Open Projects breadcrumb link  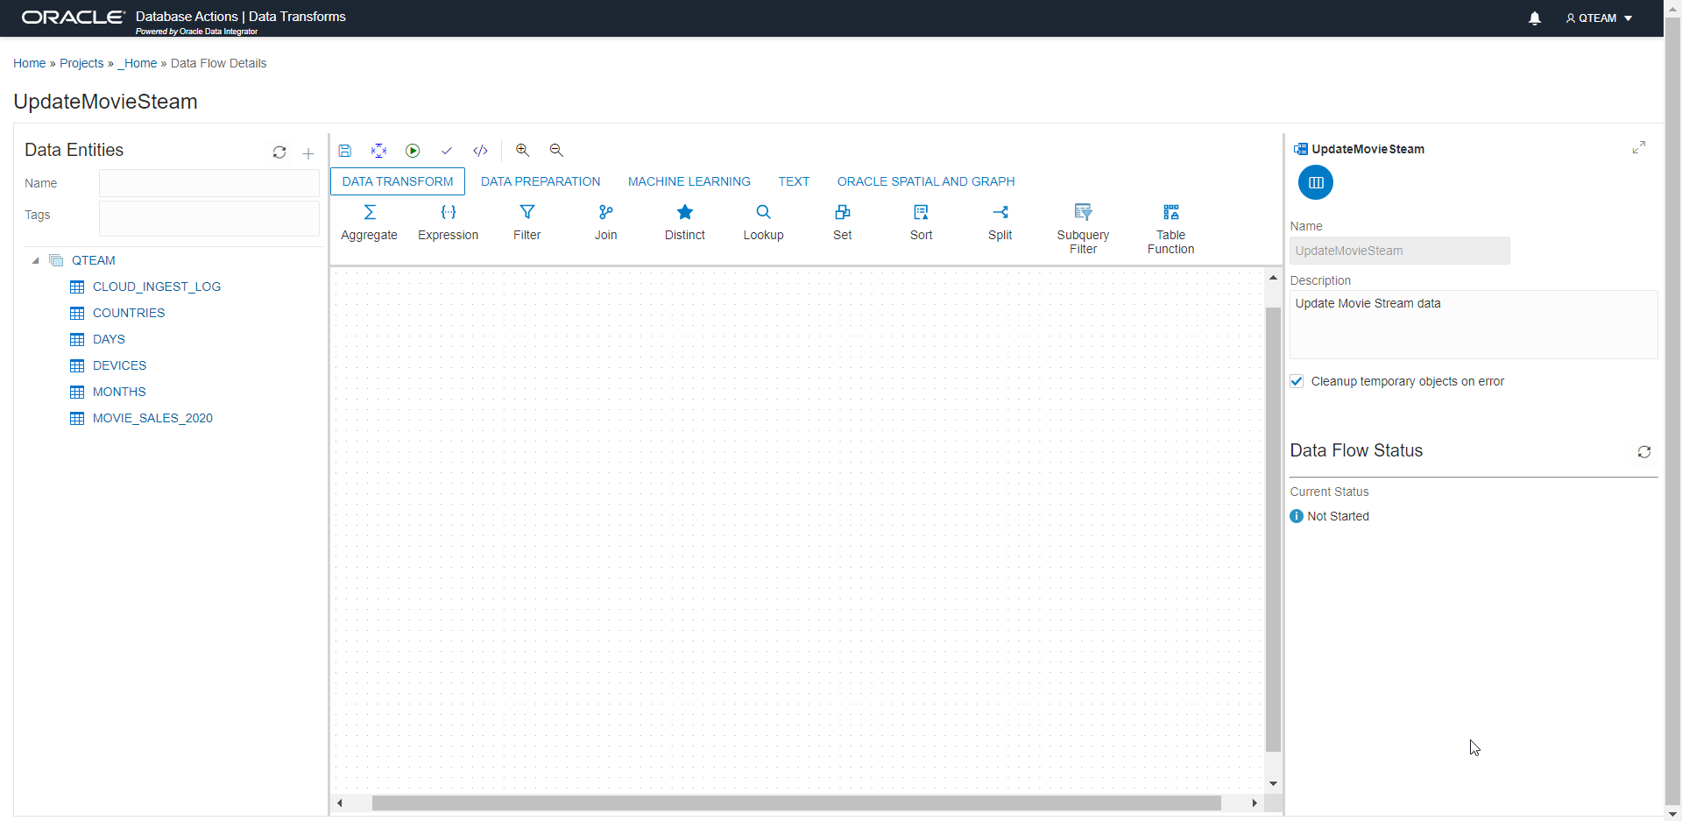pyautogui.click(x=81, y=63)
